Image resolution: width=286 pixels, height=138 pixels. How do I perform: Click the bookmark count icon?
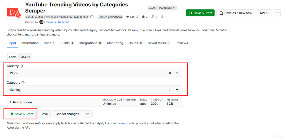pos(143,17)
